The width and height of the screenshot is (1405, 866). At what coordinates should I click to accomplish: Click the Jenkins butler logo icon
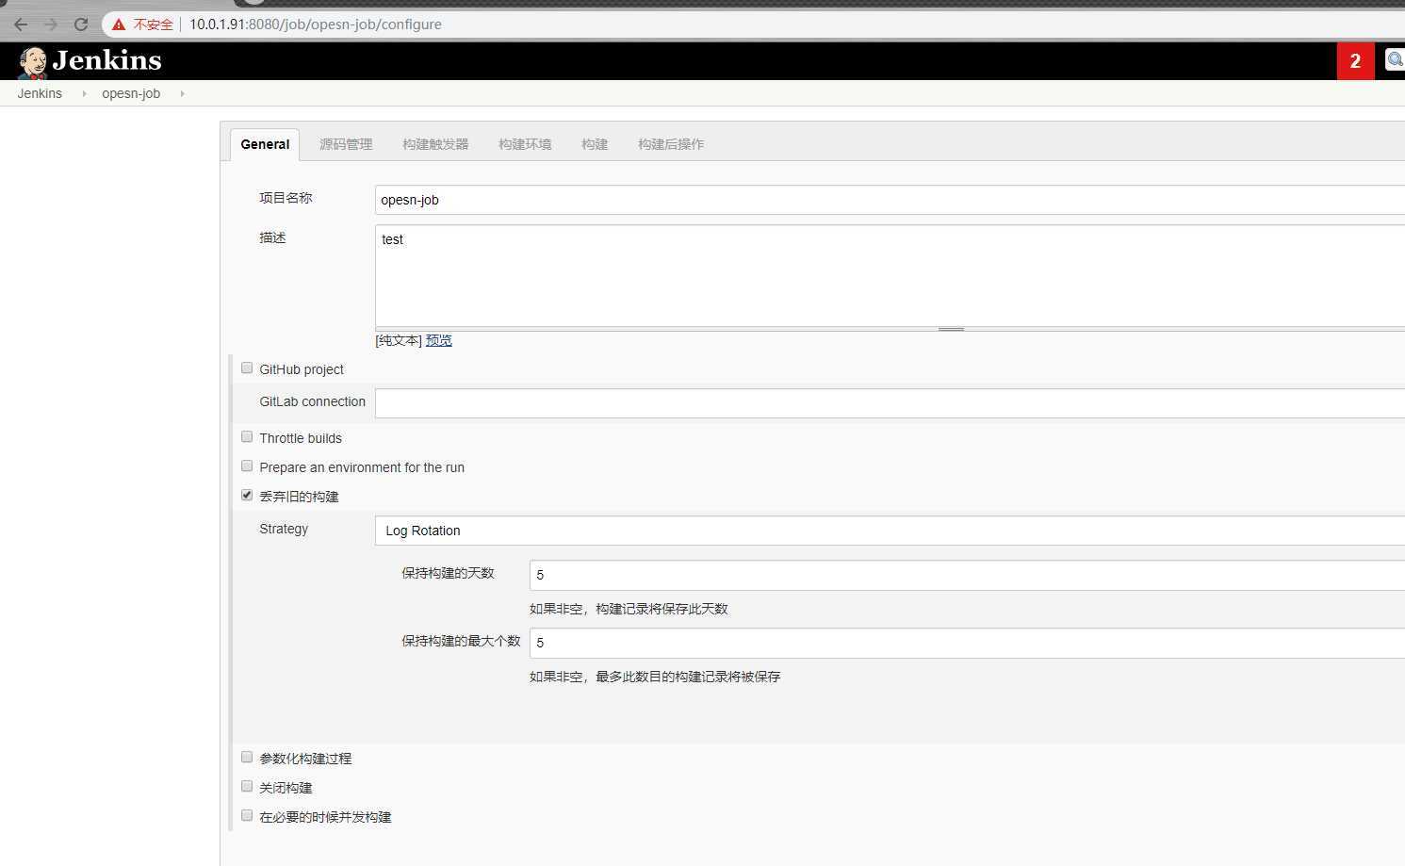[33, 62]
